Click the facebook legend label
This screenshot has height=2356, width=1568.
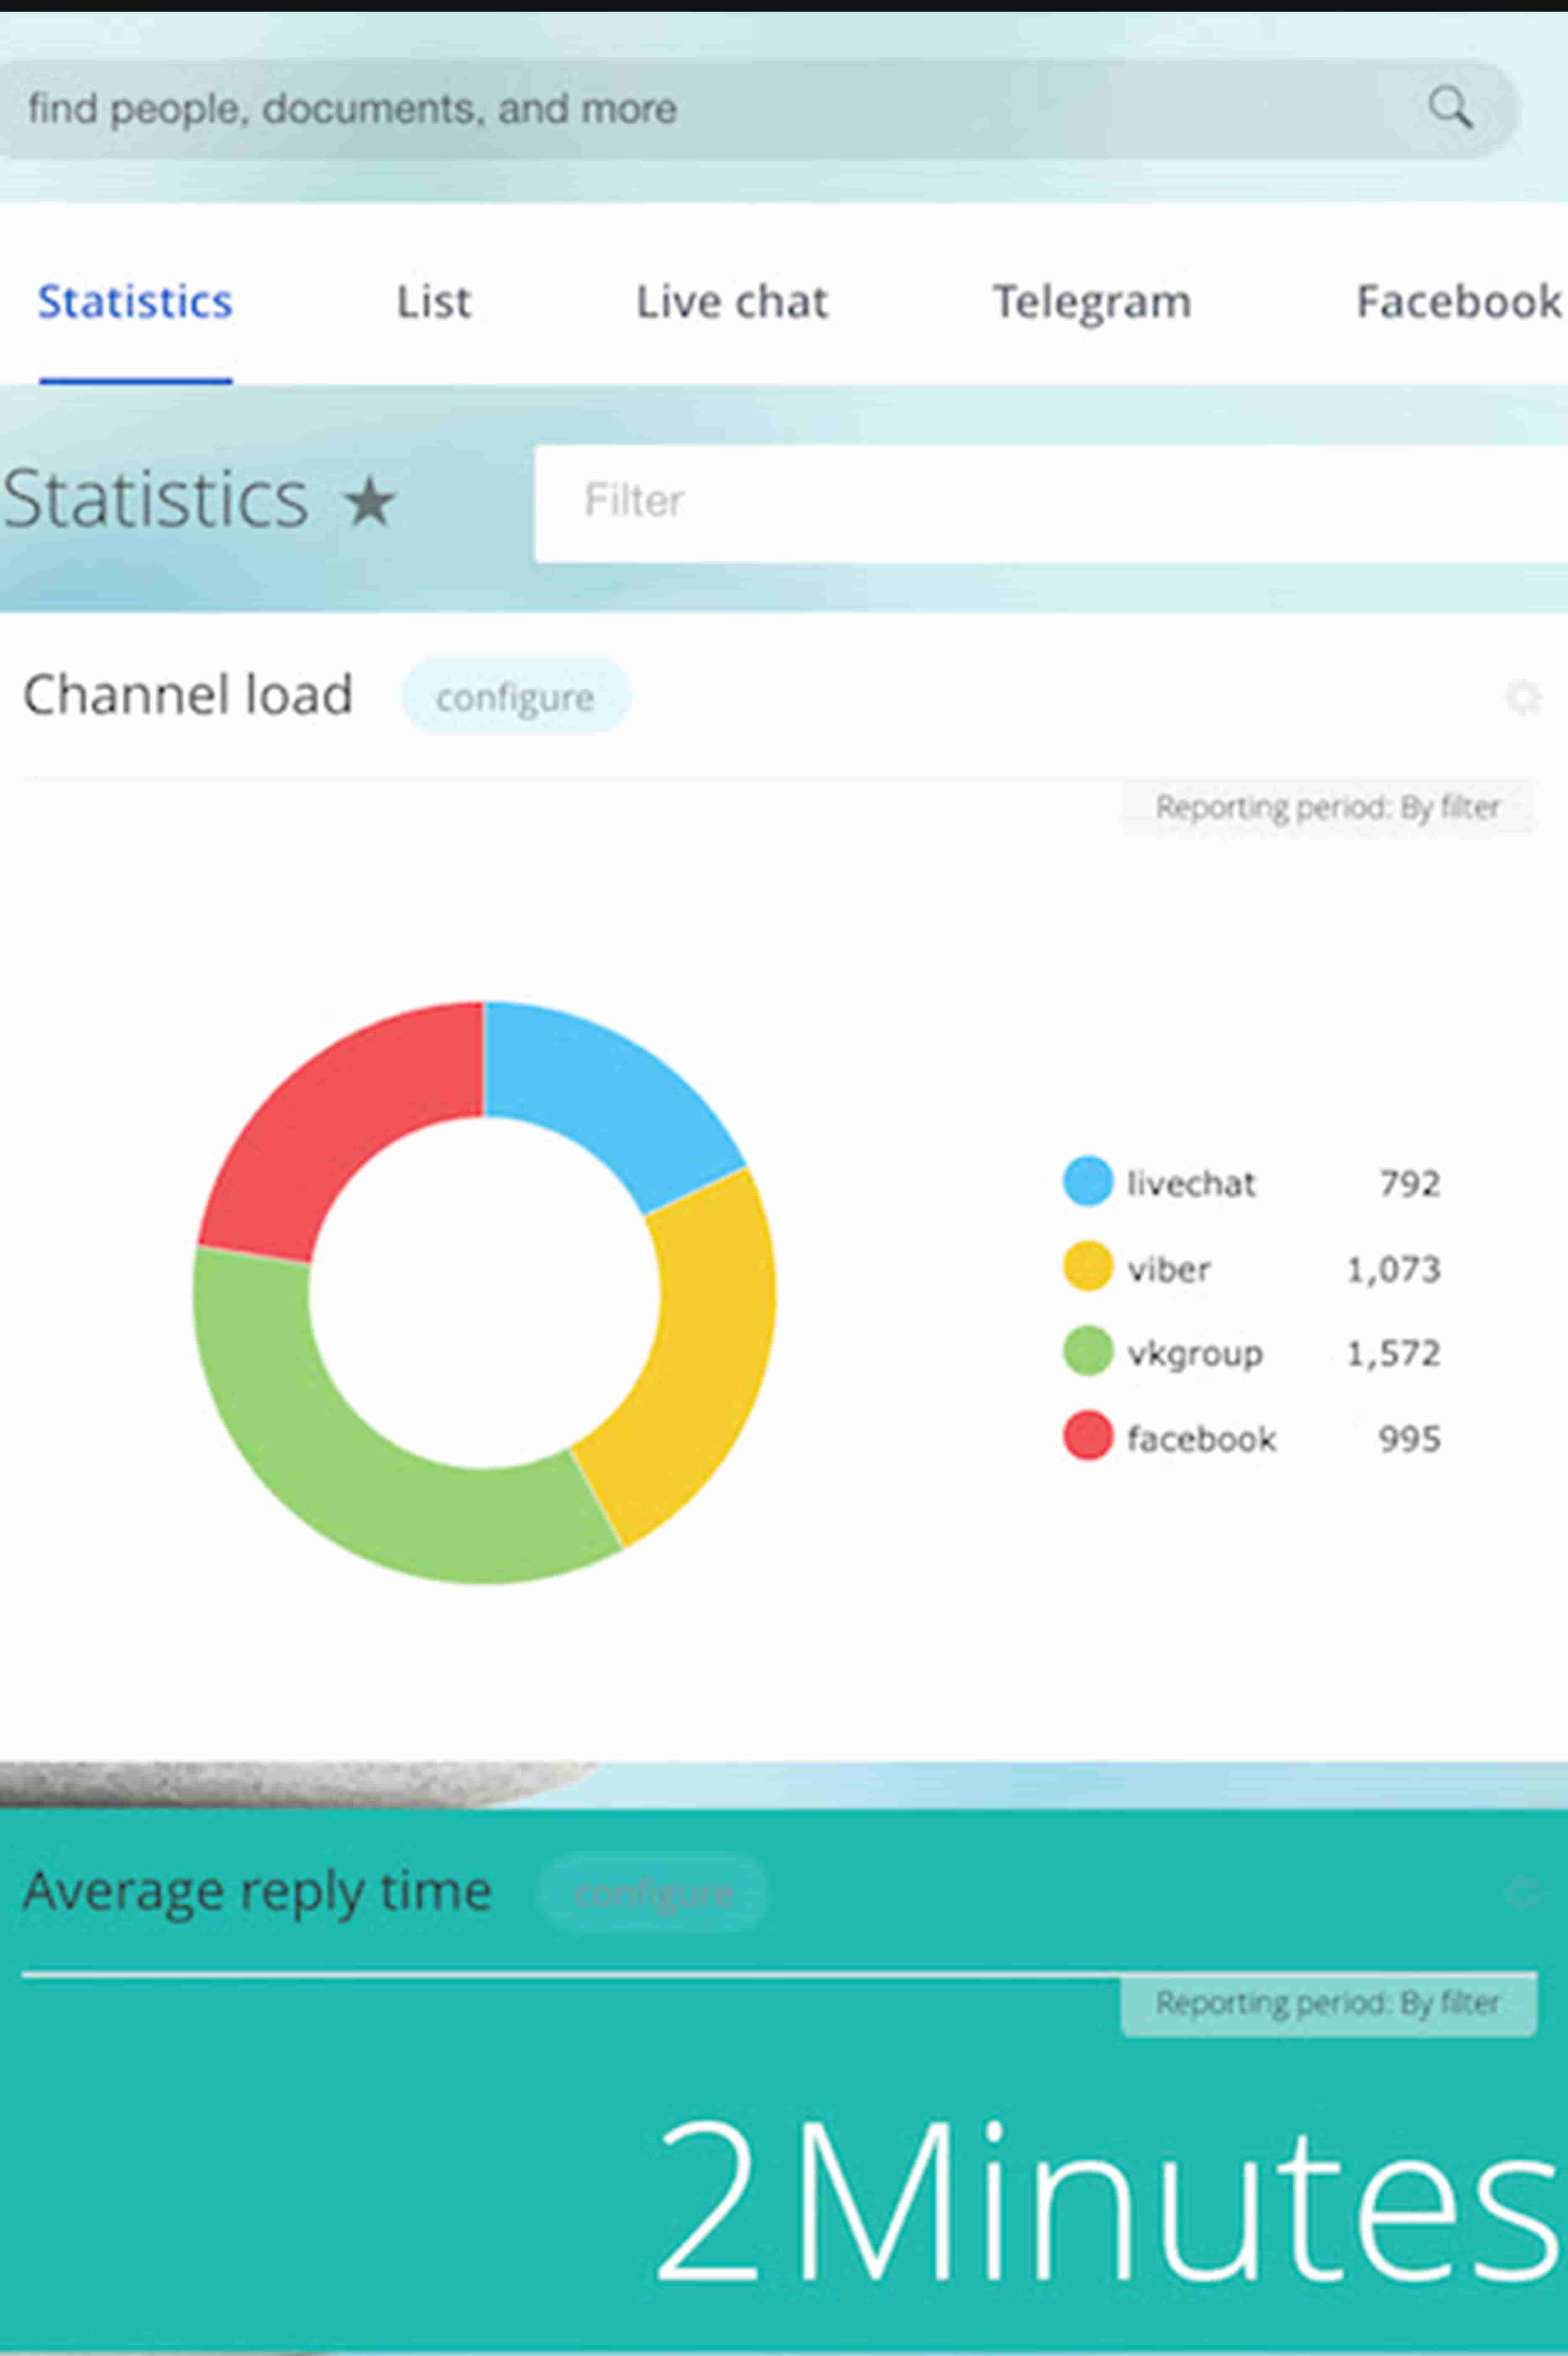[1201, 1439]
